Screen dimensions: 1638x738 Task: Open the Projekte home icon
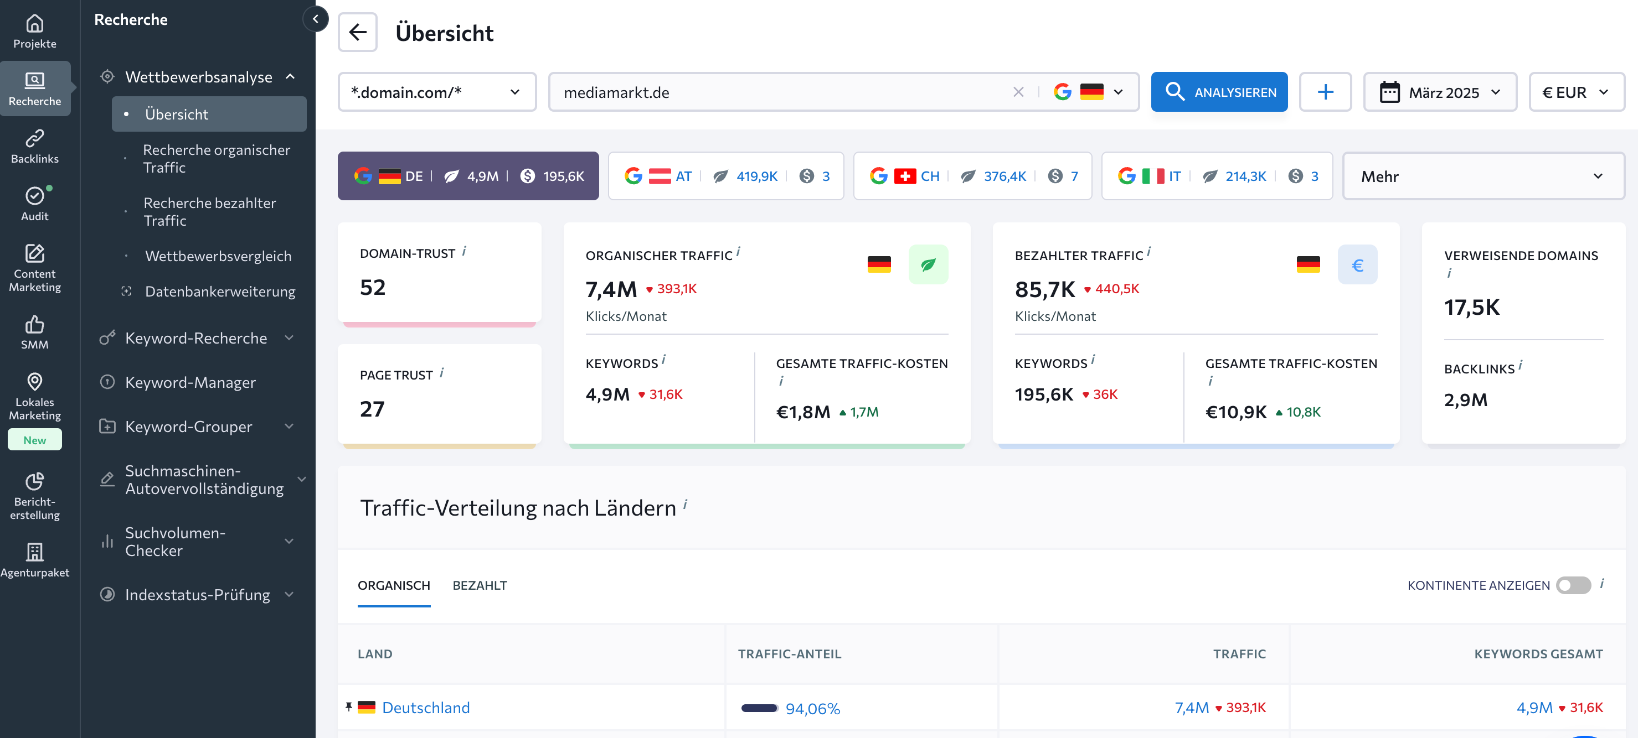pyautogui.click(x=34, y=24)
